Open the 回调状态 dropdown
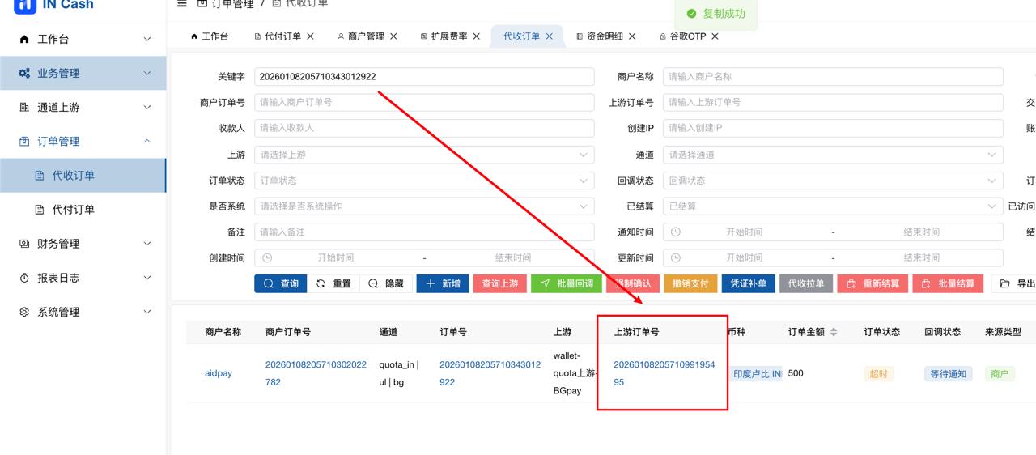Viewport: 1036px width, 455px height. click(832, 181)
